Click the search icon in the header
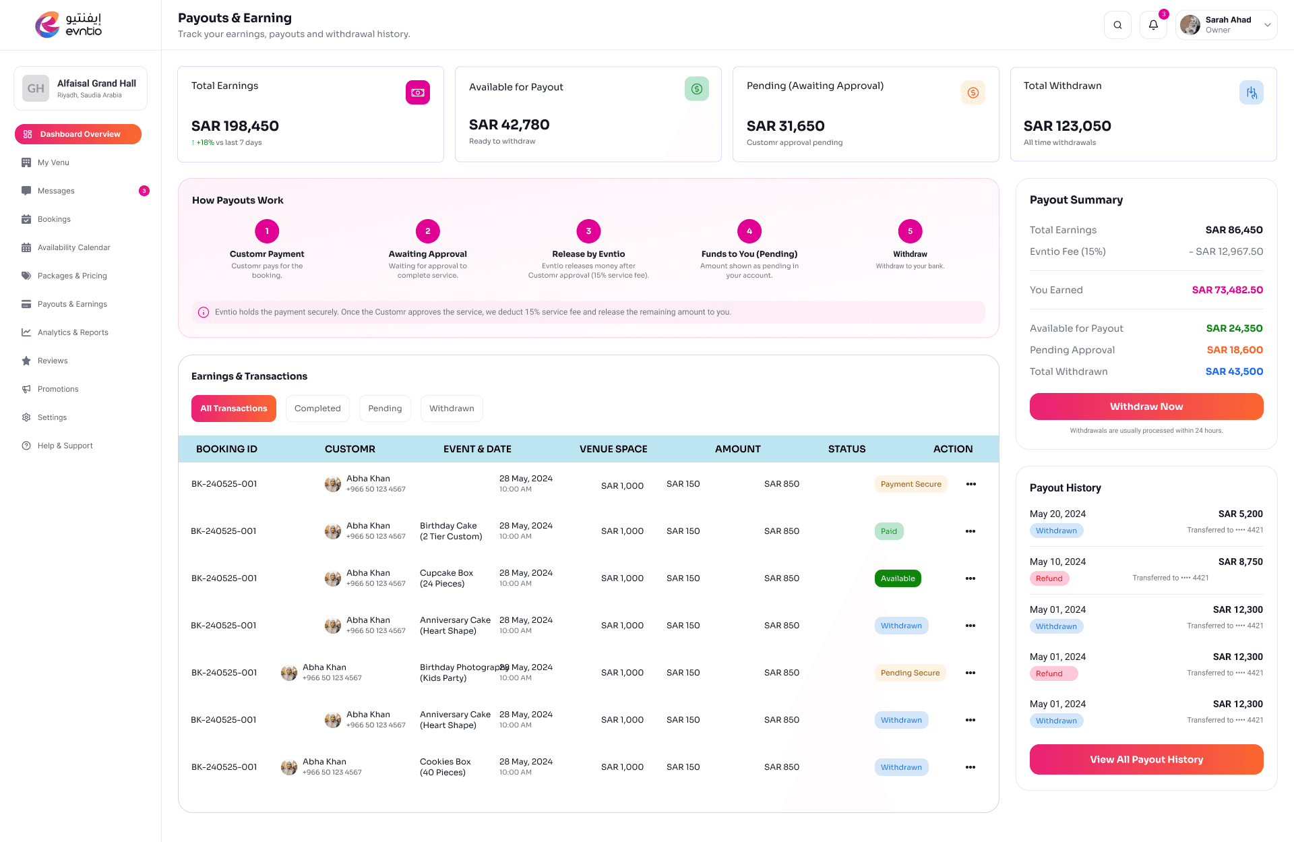Viewport: 1294px width, 842px height. tap(1117, 25)
